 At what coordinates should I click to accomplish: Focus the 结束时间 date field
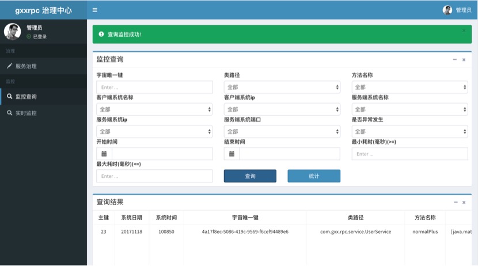(x=290, y=154)
